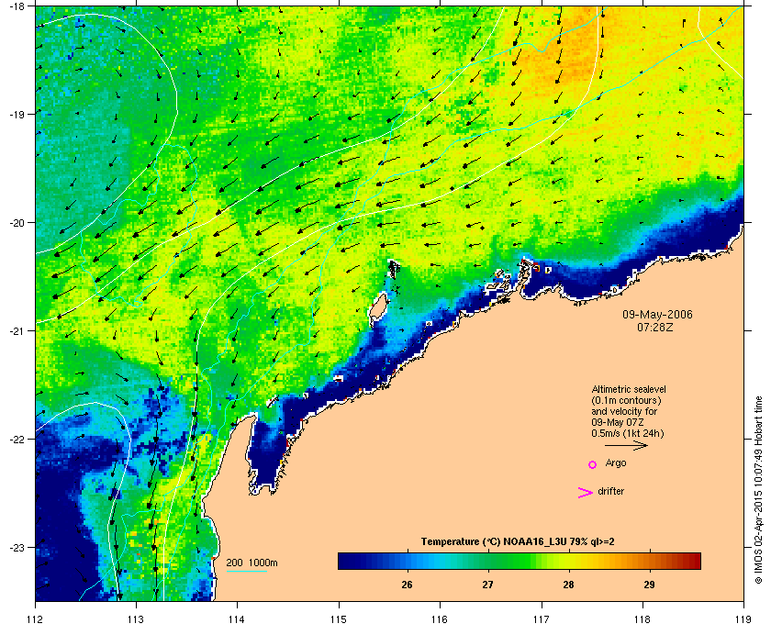The width and height of the screenshot is (771, 624).
Task: Click the 119 longitude axis label
Action: point(743,619)
